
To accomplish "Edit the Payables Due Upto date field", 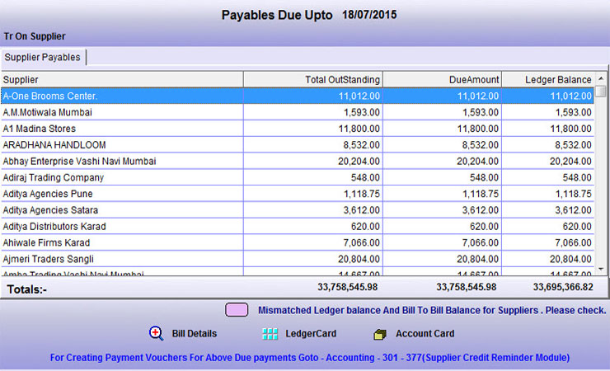I will click(x=369, y=15).
